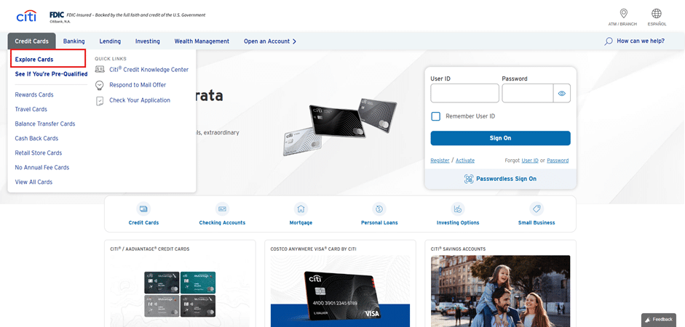Click the Credit Cards shortcut label
685x327 pixels.
[x=143, y=223]
